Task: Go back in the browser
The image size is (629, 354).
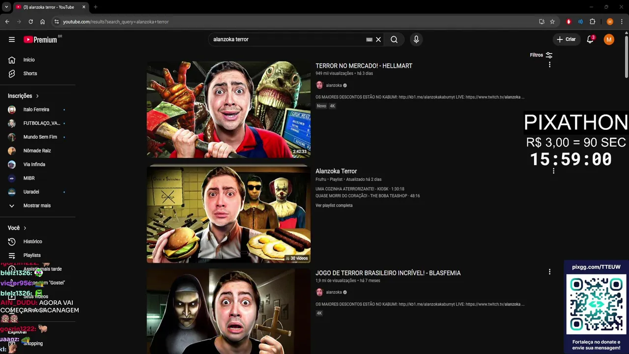Action: pos(7,22)
